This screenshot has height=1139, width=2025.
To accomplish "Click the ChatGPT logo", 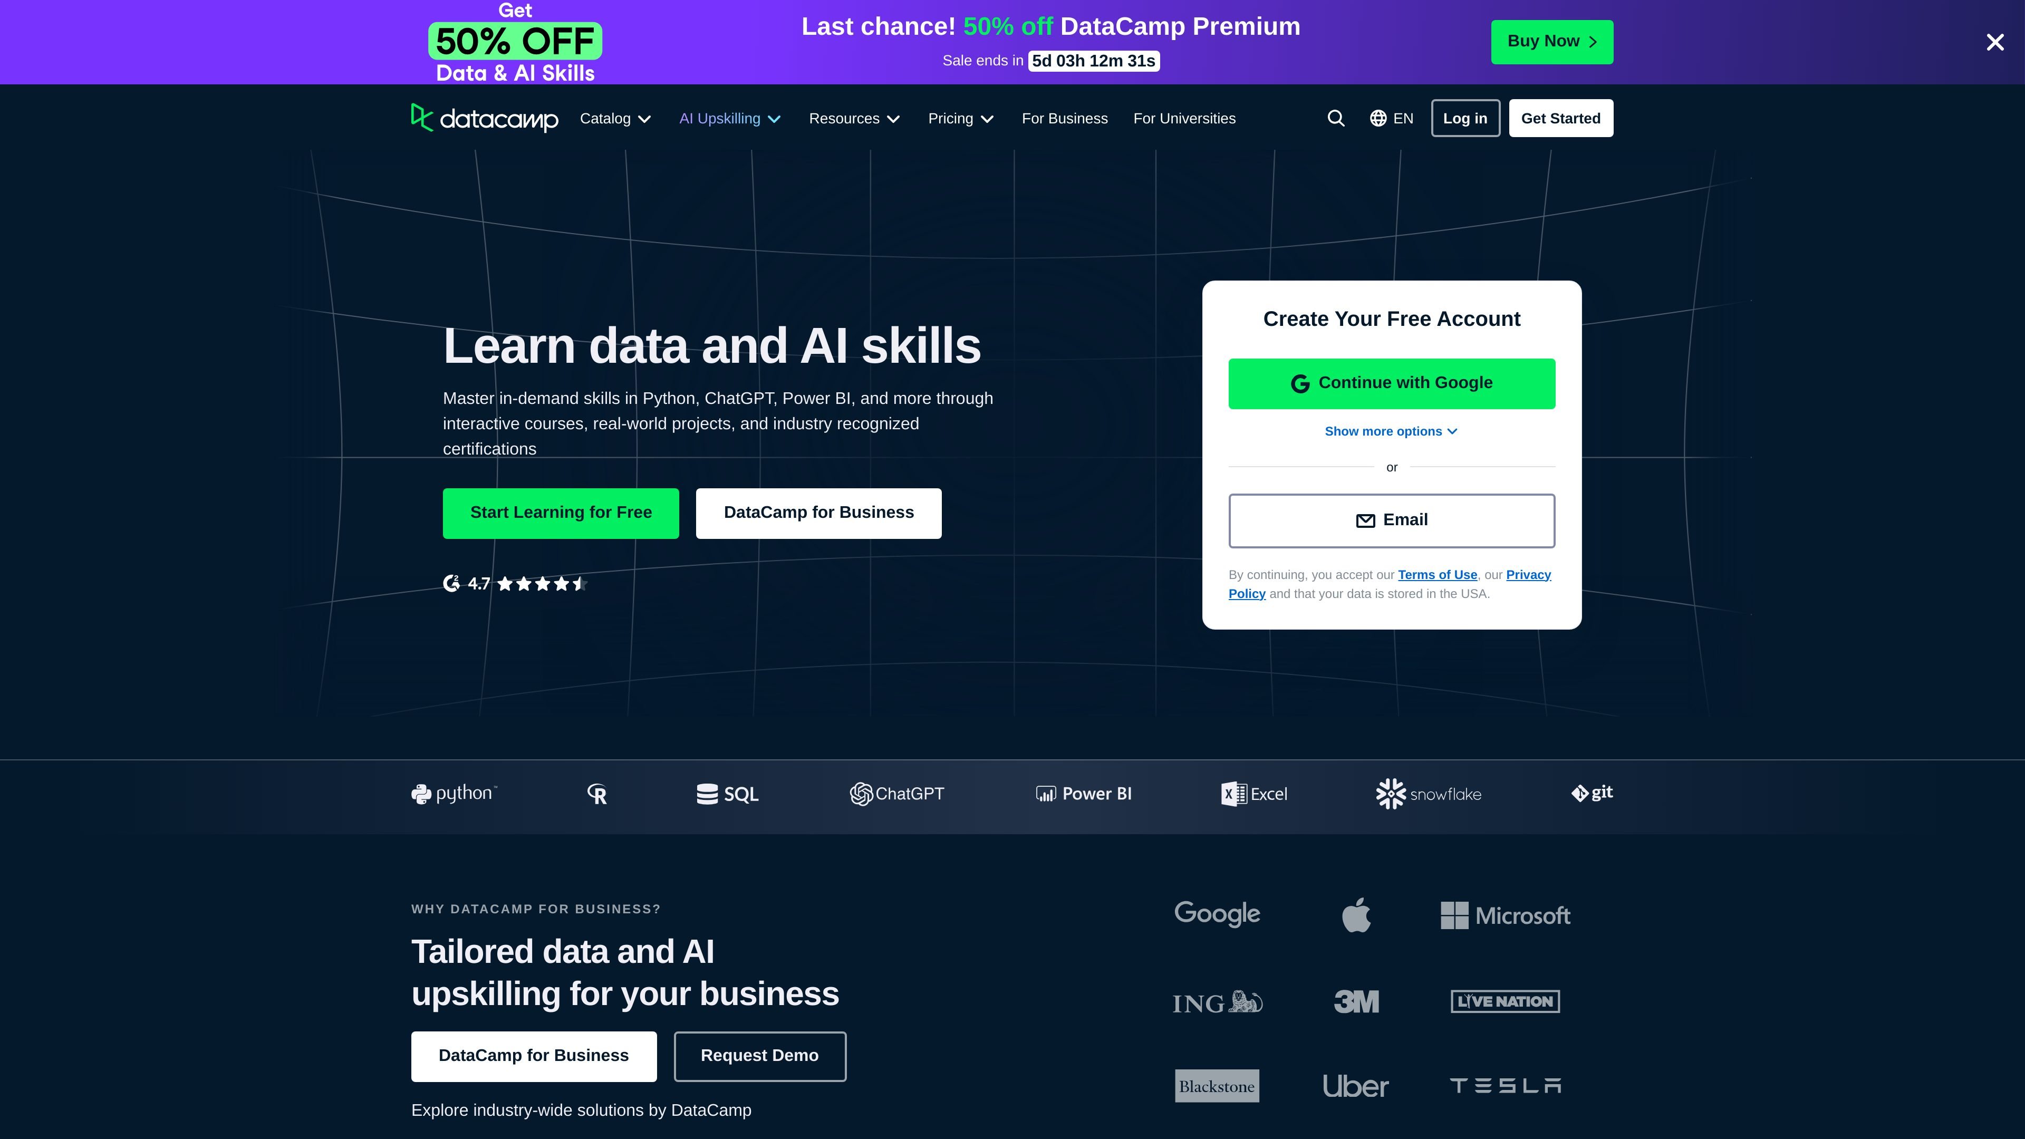I will tap(897, 794).
